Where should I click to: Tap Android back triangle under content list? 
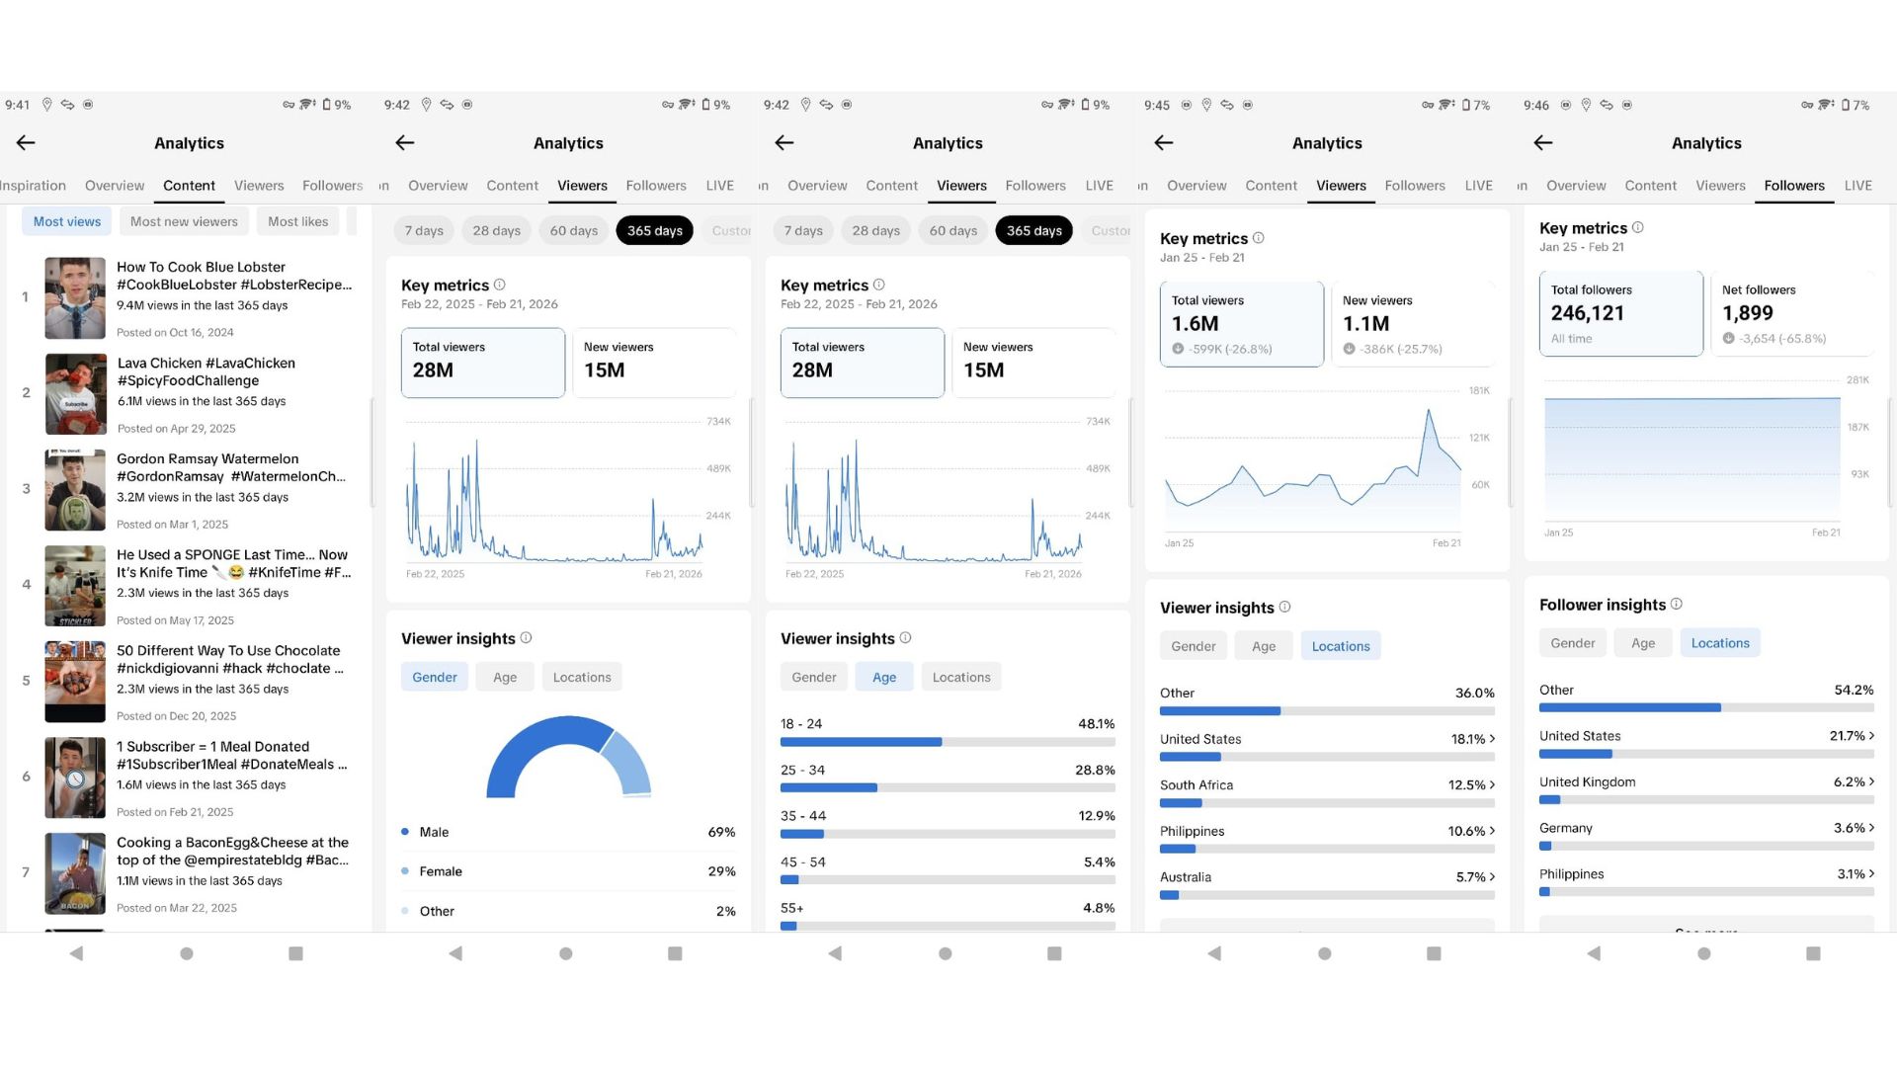coord(76,953)
